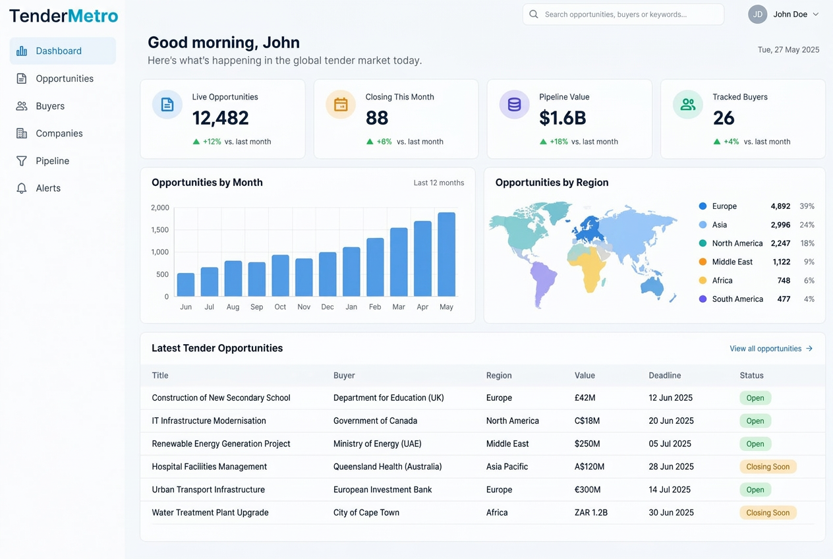Click the Alerts bell icon in sidebar
The image size is (833, 559).
click(22, 189)
